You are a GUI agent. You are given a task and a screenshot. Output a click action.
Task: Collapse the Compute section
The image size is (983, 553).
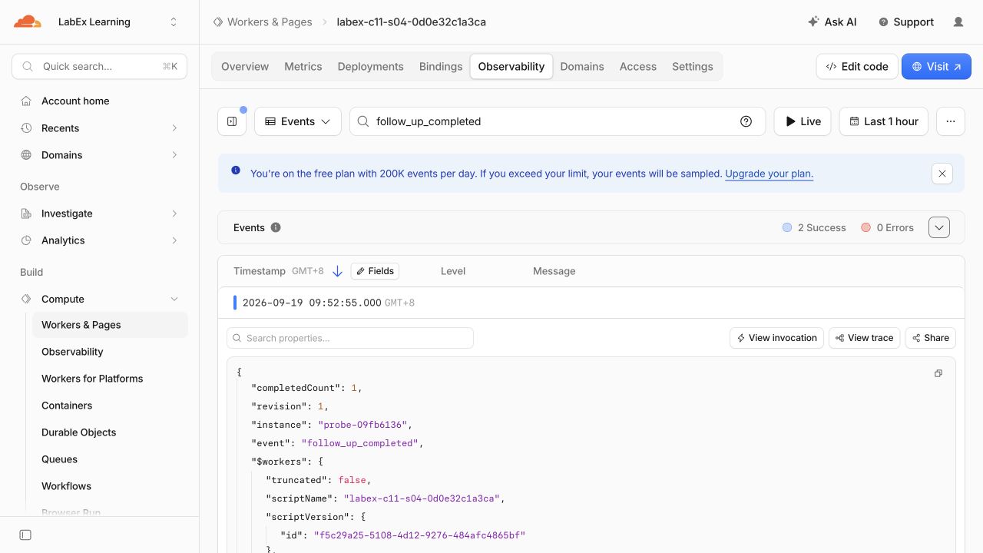(174, 299)
